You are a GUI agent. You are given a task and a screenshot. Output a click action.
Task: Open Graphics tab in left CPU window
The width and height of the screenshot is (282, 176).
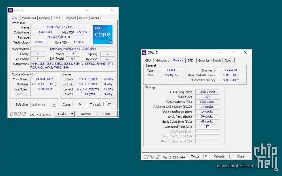(70, 18)
